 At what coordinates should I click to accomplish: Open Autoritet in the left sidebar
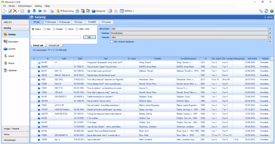[12, 49]
